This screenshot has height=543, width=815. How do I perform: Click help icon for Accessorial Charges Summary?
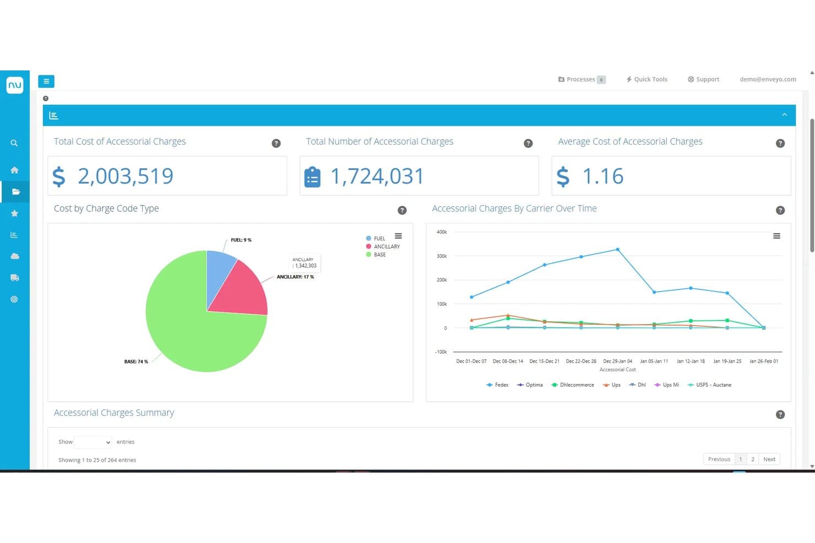pyautogui.click(x=780, y=415)
